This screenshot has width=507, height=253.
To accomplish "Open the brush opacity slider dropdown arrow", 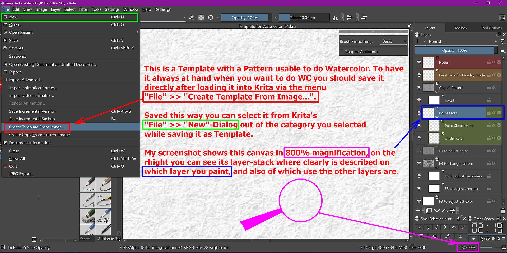I will pyautogui.click(x=276, y=18).
